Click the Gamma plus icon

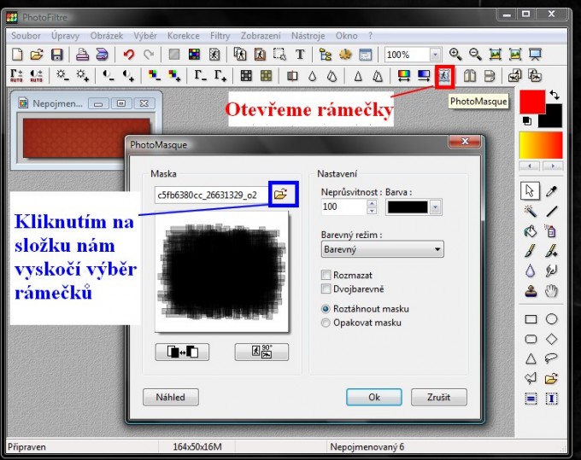220,75
